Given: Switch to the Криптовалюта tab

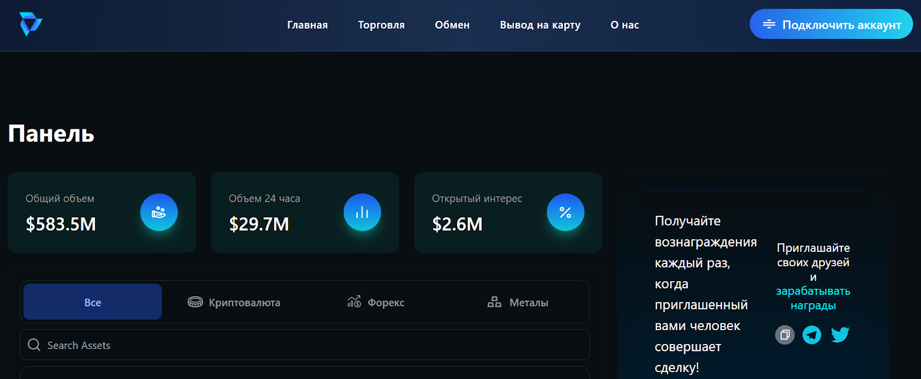Looking at the screenshot, I should tap(234, 303).
